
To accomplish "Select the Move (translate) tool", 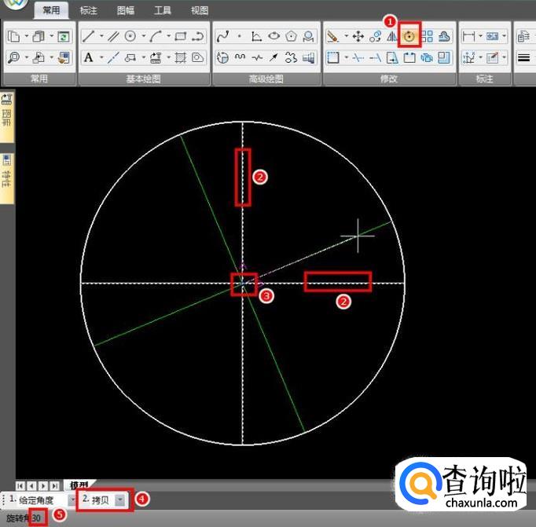I will pyautogui.click(x=358, y=36).
